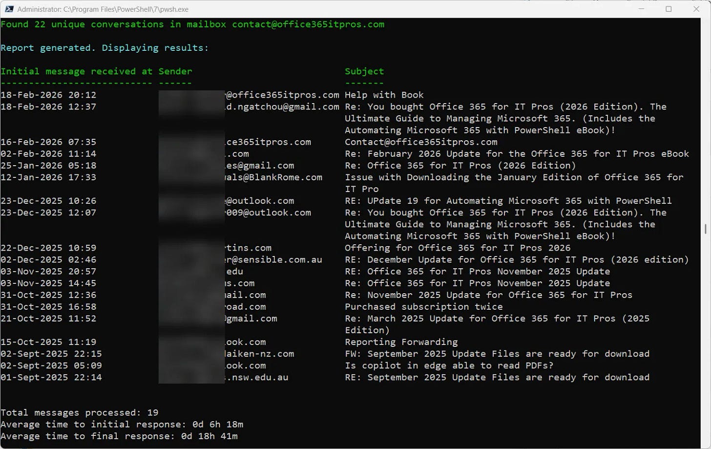Click the timestamp 12-Jan-2026 17:33
Screen dimensions: 711x449
[48, 177]
